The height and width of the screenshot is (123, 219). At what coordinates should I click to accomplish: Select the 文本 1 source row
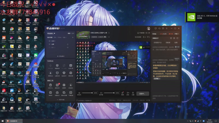60,41
